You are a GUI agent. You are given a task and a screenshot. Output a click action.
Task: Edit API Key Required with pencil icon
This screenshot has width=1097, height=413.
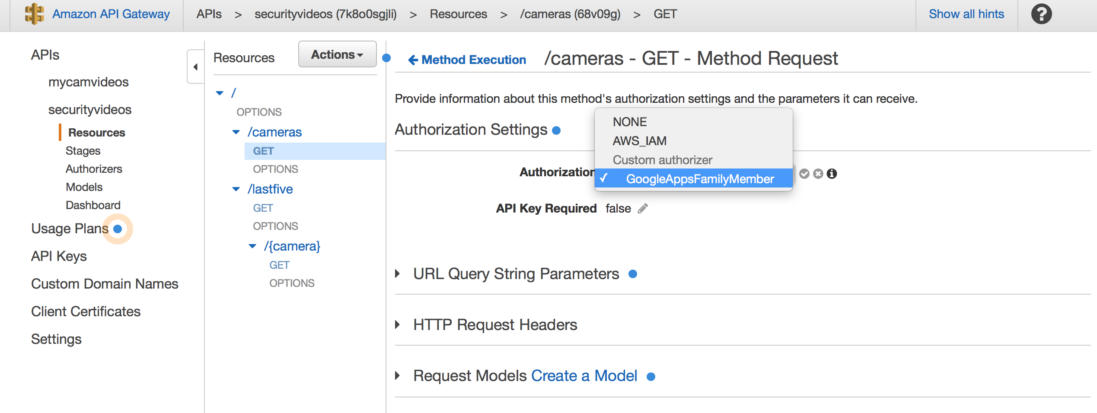(643, 209)
